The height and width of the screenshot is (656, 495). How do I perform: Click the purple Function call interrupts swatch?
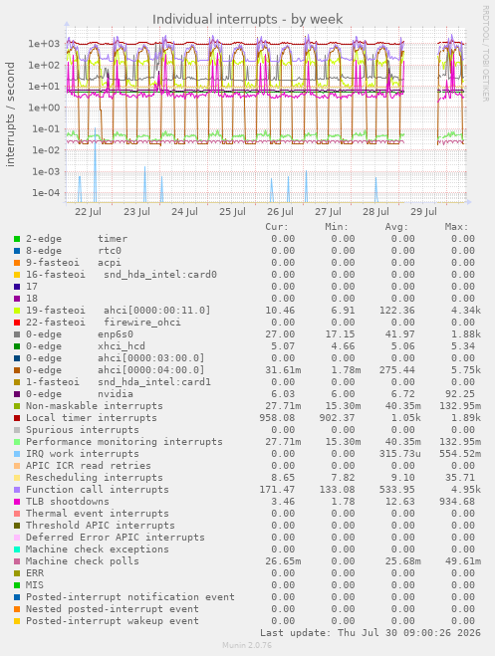click(x=17, y=490)
